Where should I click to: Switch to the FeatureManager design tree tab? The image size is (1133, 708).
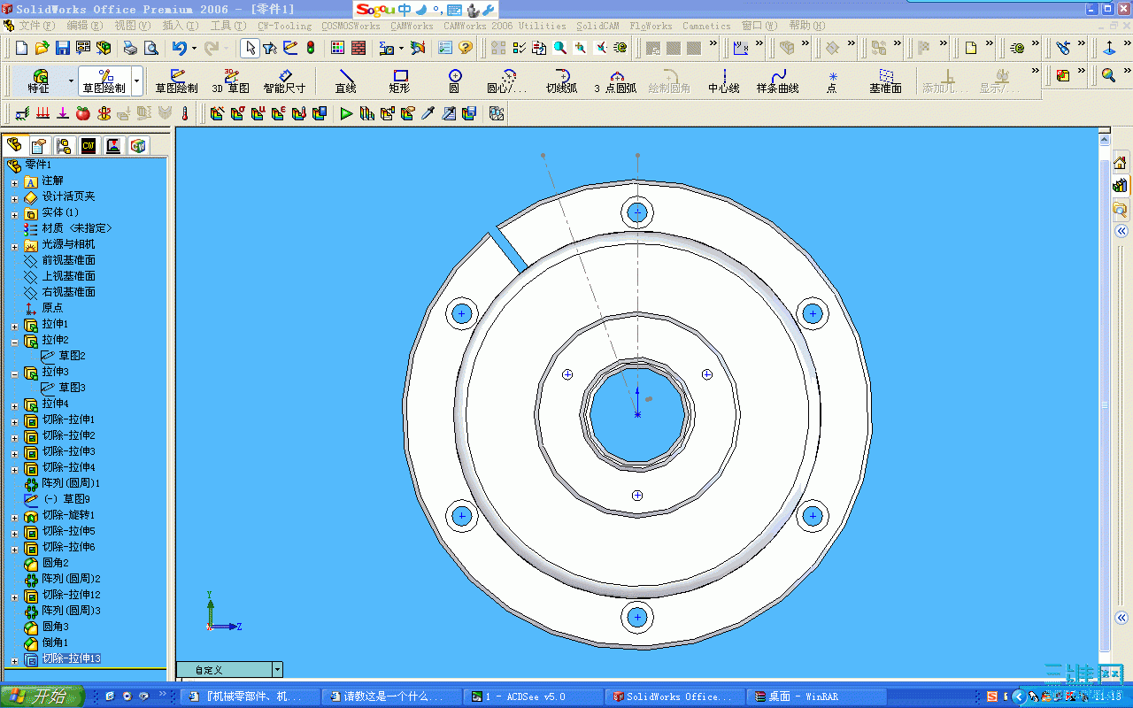tap(14, 145)
